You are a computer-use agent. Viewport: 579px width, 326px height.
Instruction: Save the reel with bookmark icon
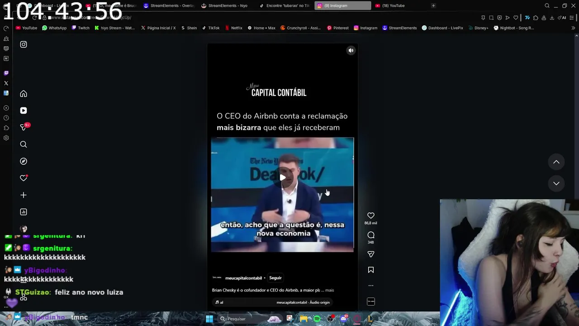click(x=371, y=270)
